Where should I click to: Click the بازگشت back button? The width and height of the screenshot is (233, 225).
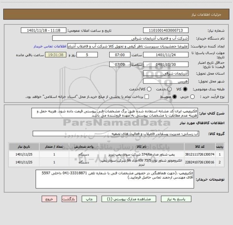pyautogui.click(x=69, y=199)
